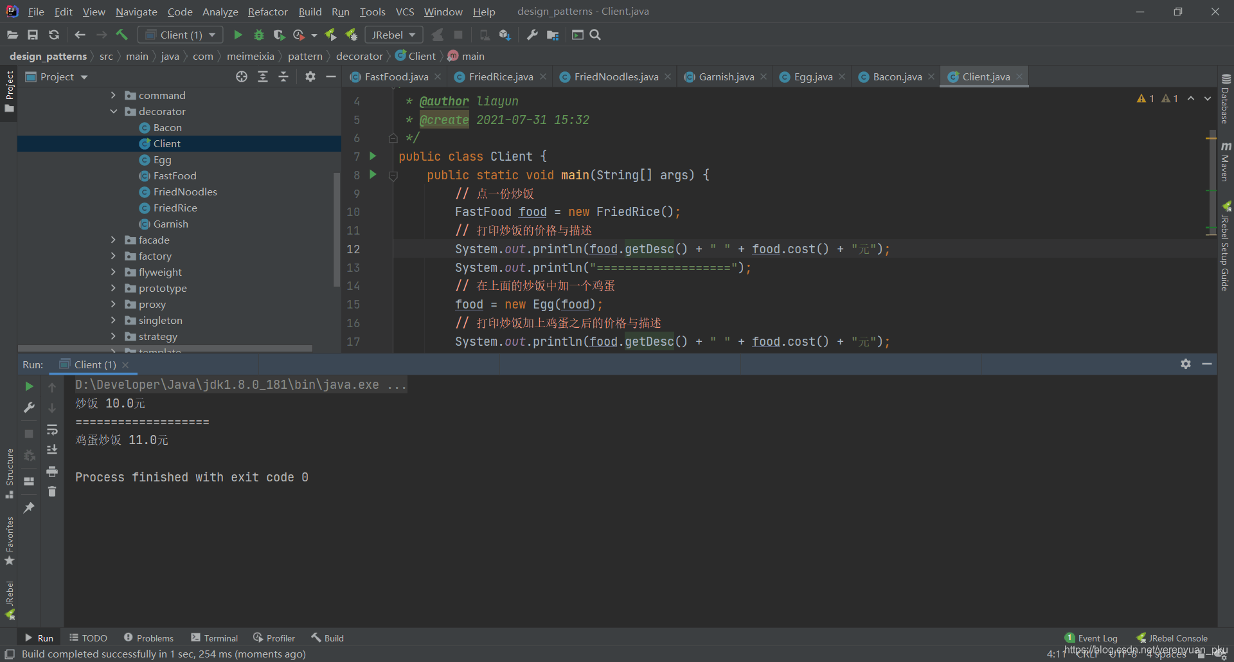The height and width of the screenshot is (662, 1234).
Task: Open the Project view selector dropdown
Action: (x=56, y=76)
